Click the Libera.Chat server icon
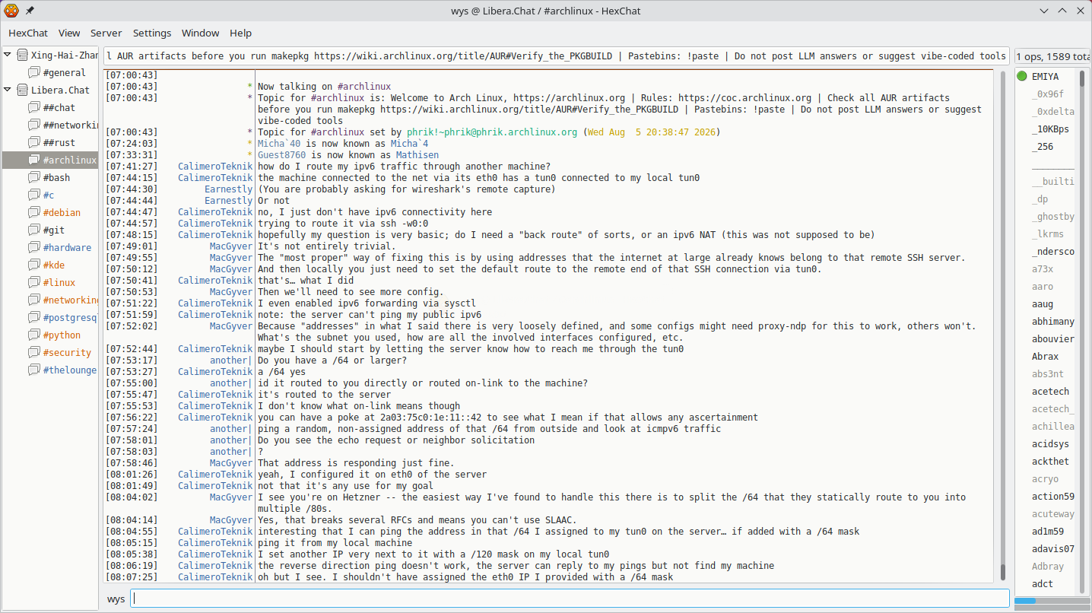1092x613 pixels. coord(22,91)
